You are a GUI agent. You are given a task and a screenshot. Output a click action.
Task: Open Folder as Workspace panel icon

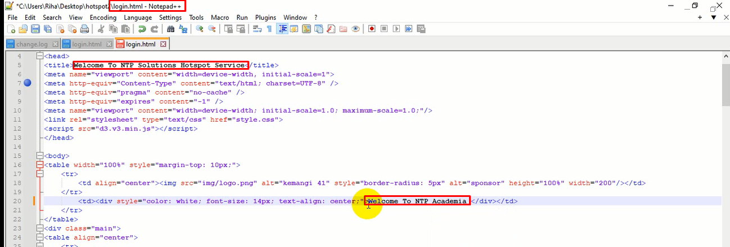[x=343, y=28]
